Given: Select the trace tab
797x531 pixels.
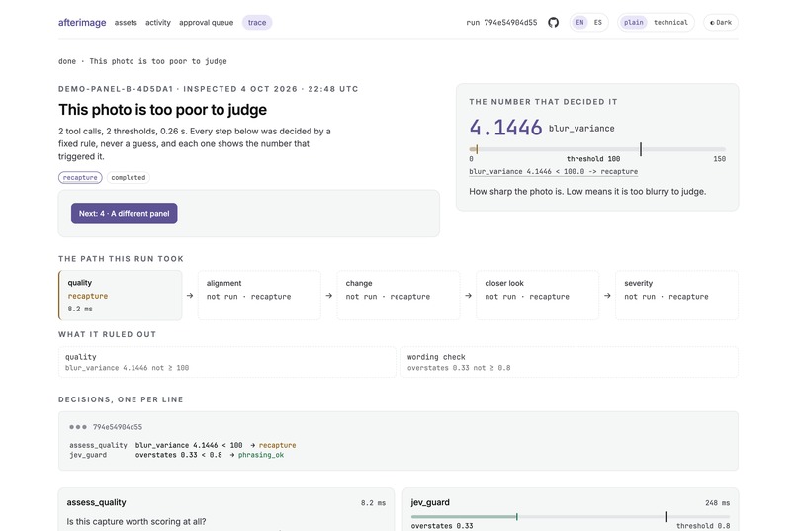Looking at the screenshot, I should 257,23.
